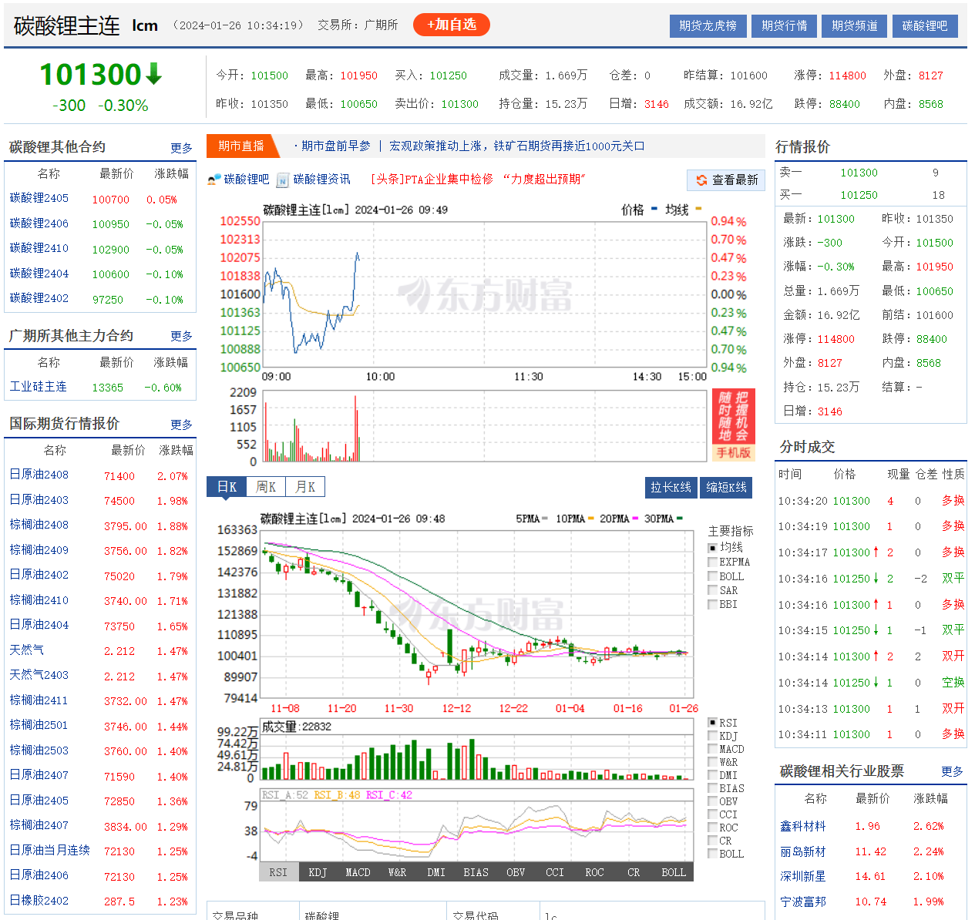This screenshot has width=975, height=920.
Task: Select the BIAS tab below the chart
Action: [476, 872]
